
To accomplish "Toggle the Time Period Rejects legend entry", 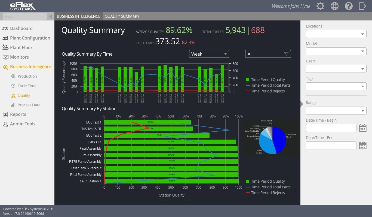I will point(268,91).
